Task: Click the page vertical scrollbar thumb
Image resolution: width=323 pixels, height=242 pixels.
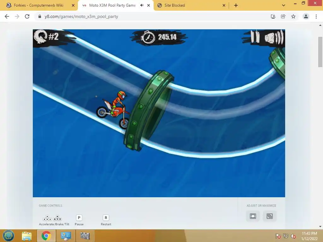Action: point(320,52)
